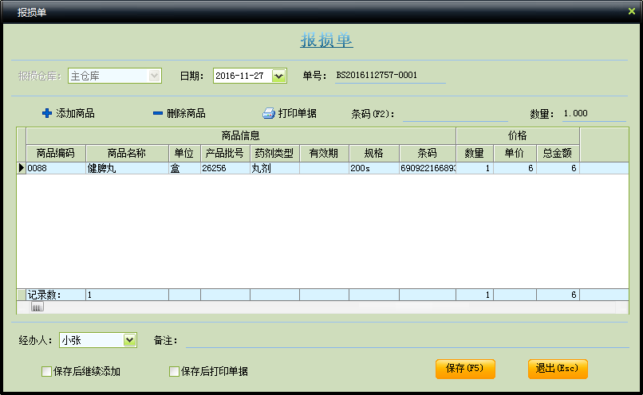The width and height of the screenshot is (643, 395).
Task: Expand the 经办人 dropdown arrow
Action: (x=129, y=340)
